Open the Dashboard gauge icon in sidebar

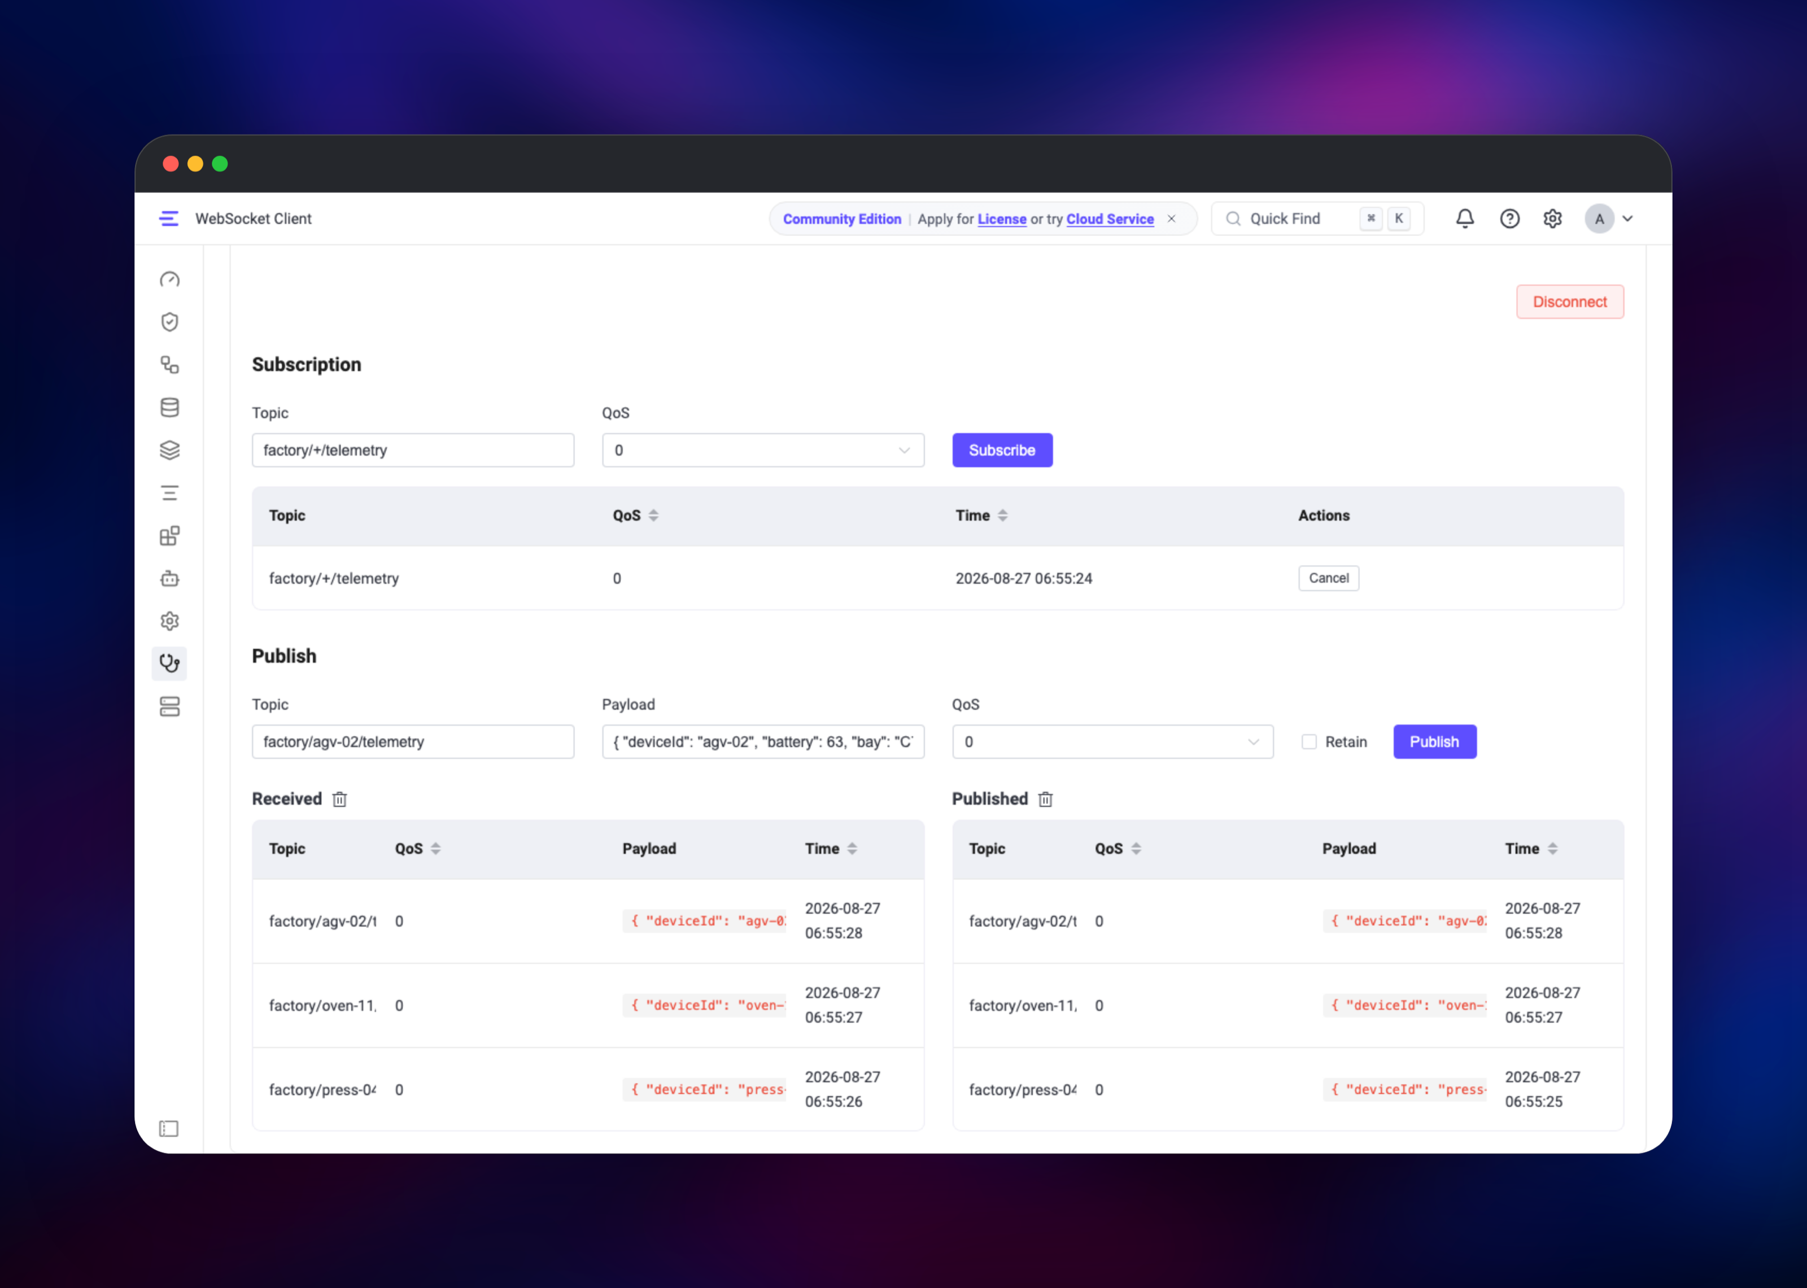coord(169,279)
